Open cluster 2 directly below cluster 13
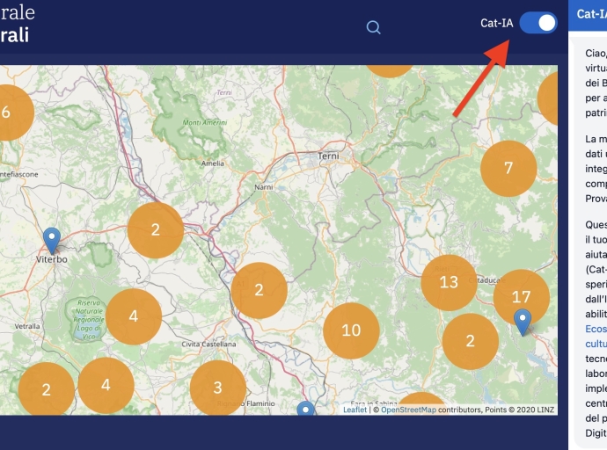 (470, 341)
